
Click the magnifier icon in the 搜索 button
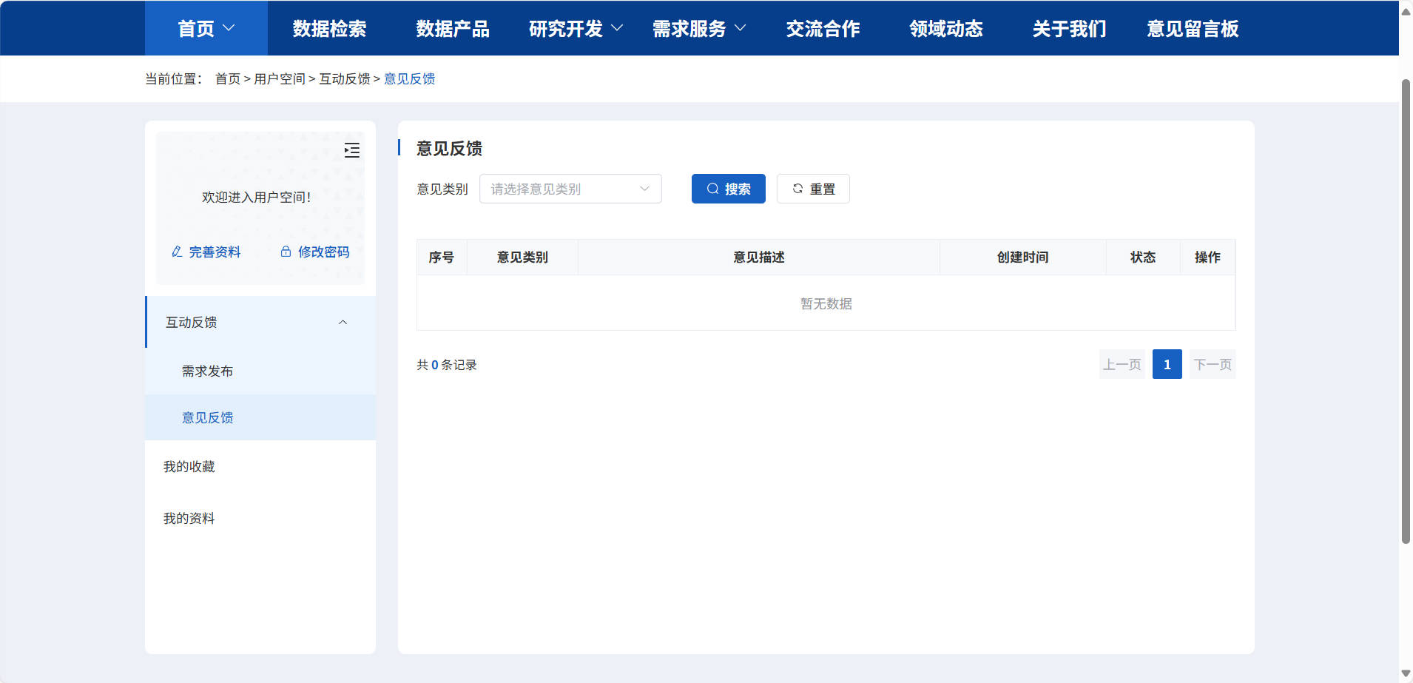[712, 189]
